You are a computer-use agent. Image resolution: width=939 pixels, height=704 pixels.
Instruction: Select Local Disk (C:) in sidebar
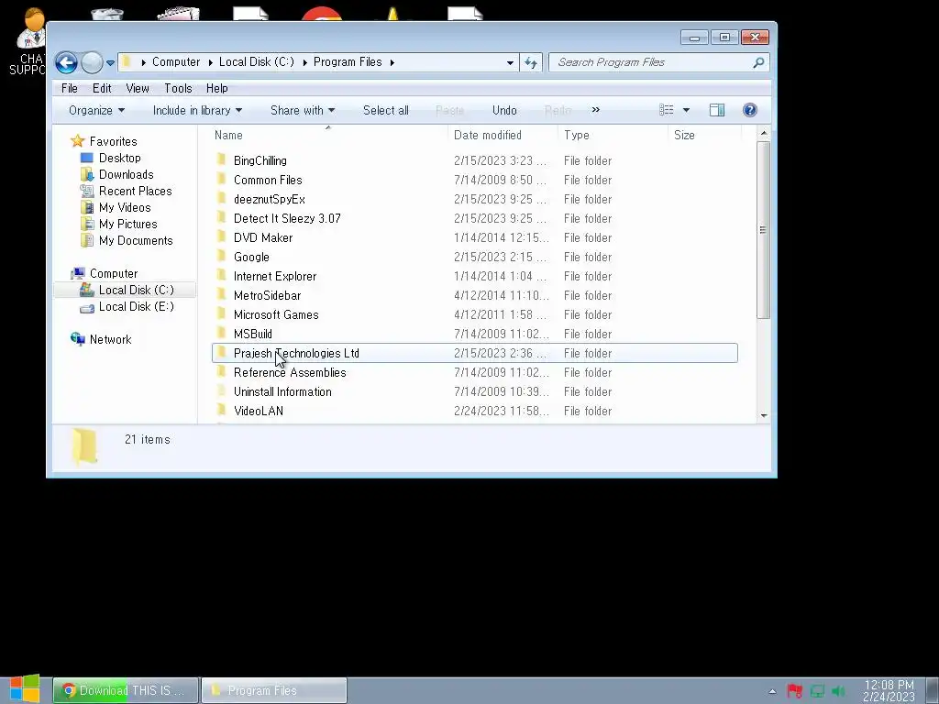pyautogui.click(x=136, y=290)
